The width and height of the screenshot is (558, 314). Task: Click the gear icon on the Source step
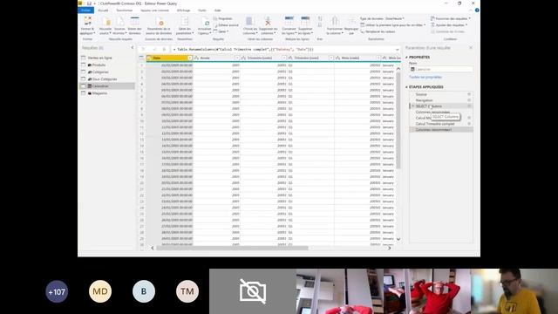469,94
